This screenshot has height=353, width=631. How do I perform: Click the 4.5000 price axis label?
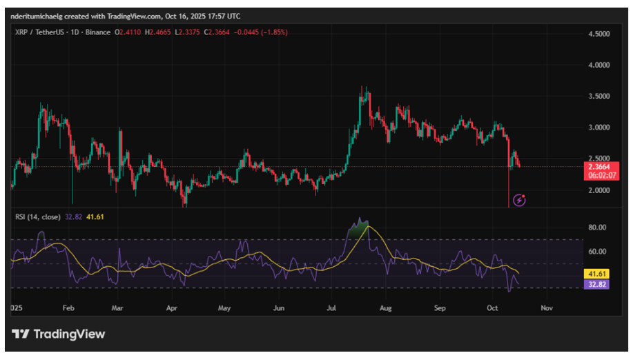tap(598, 34)
